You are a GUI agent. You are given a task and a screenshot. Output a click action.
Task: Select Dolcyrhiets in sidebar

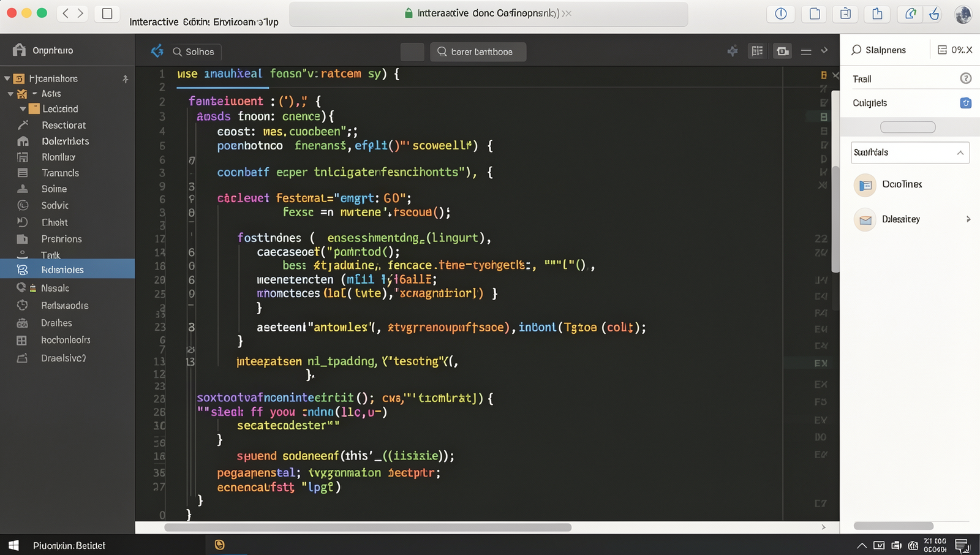coord(65,141)
